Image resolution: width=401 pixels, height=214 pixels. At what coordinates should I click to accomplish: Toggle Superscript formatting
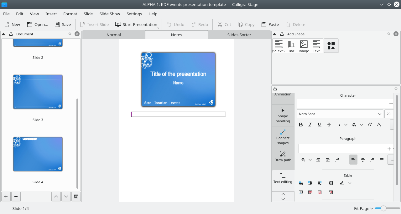pyautogui.click(x=370, y=125)
